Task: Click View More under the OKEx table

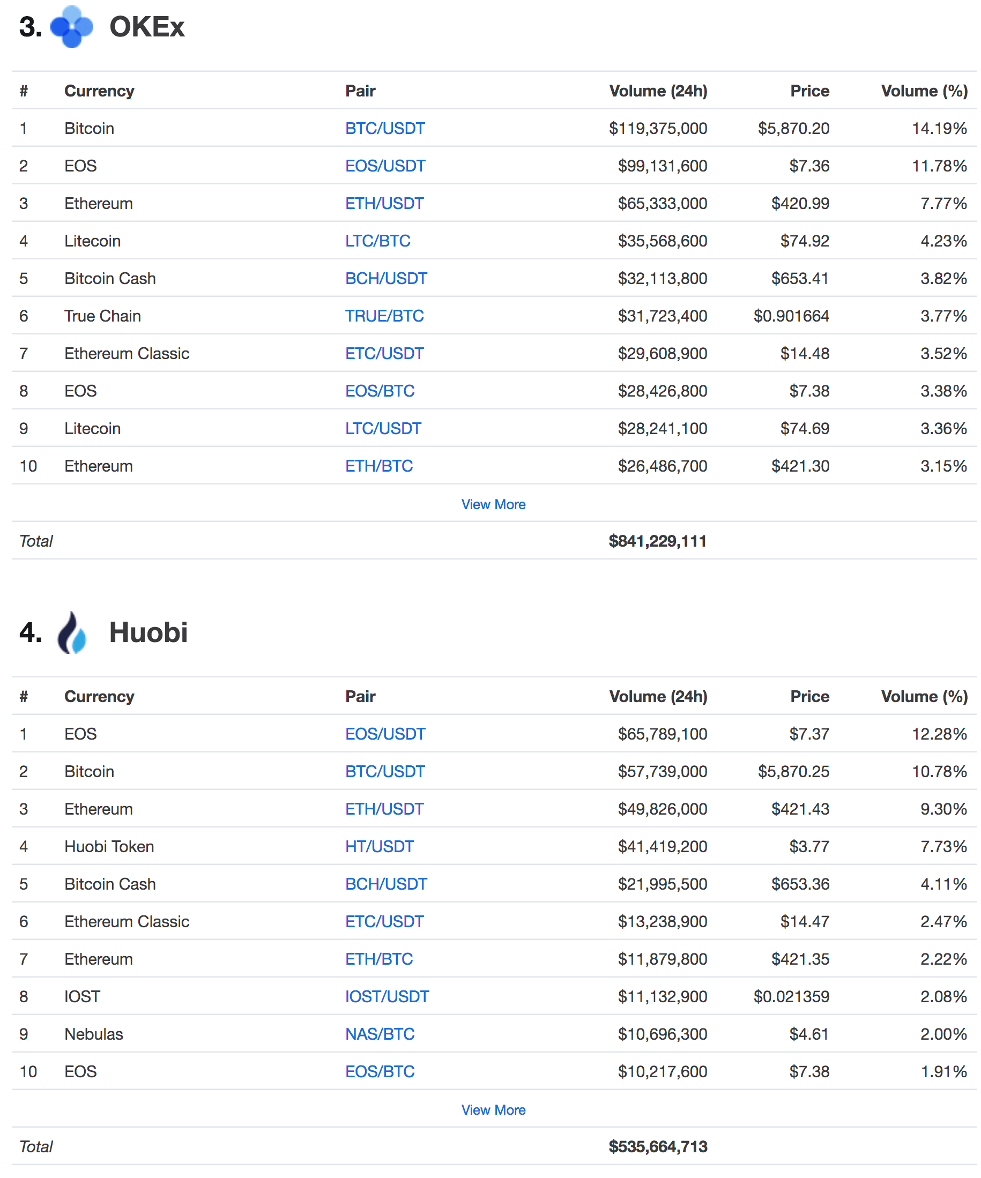Action: pyautogui.click(x=493, y=504)
